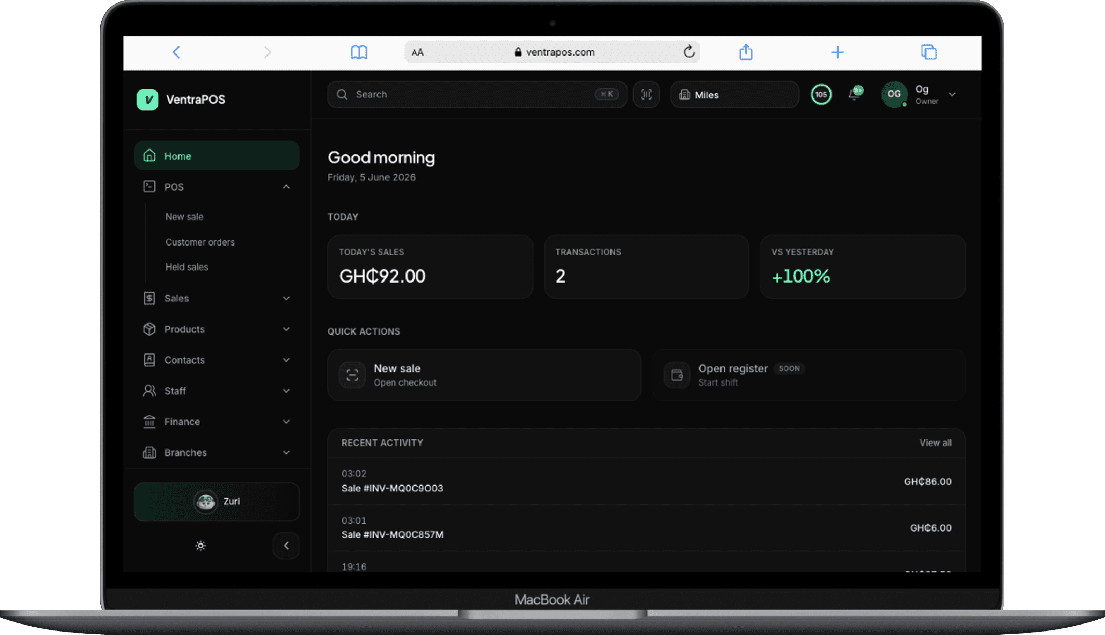Focus the Search field
The width and height of the screenshot is (1105, 635).
point(477,94)
